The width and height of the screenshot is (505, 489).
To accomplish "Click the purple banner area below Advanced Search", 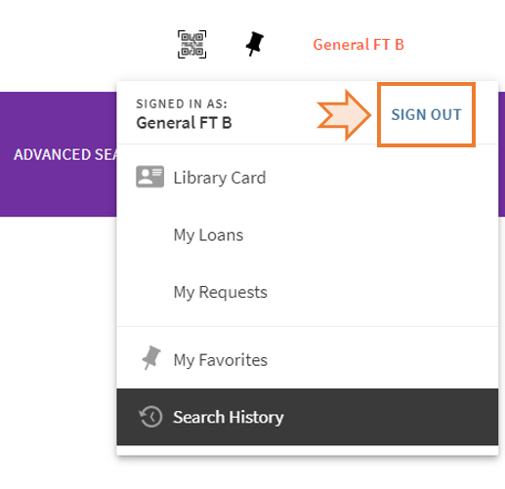I will (59, 190).
